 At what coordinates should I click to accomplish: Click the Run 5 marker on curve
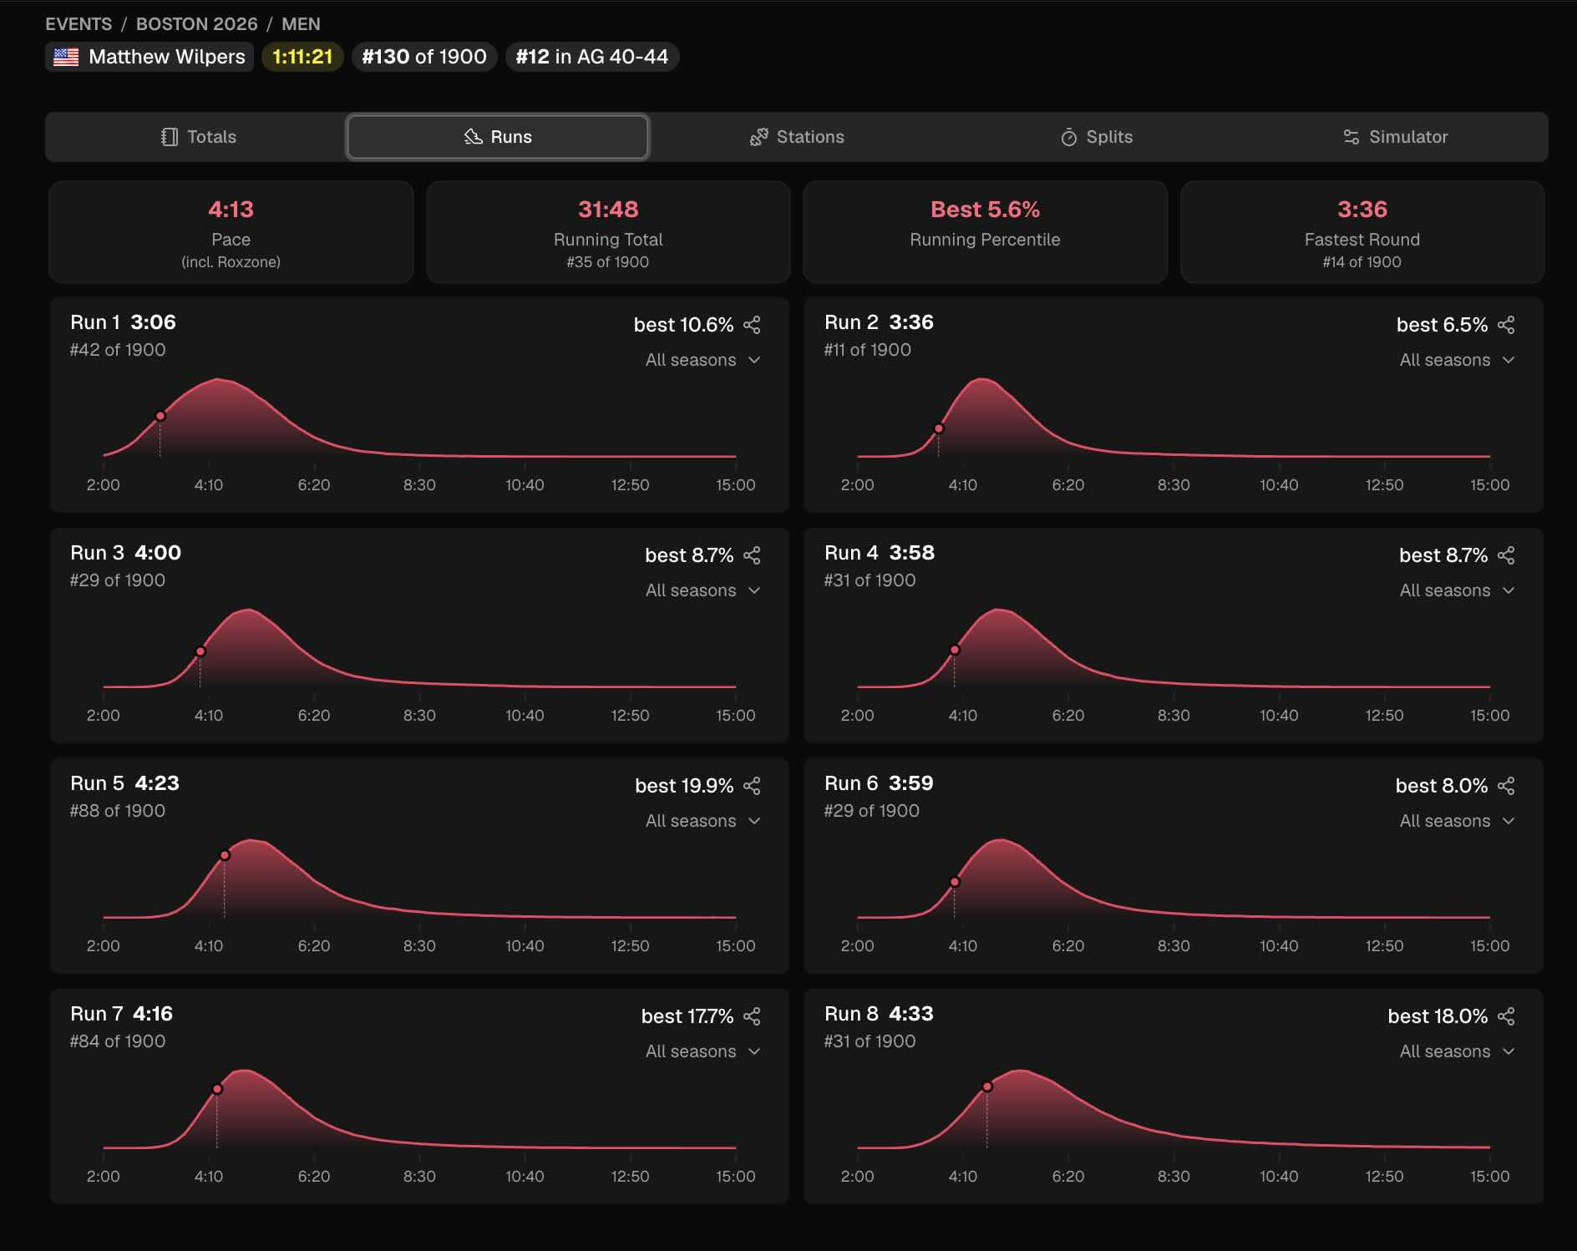point(225,855)
